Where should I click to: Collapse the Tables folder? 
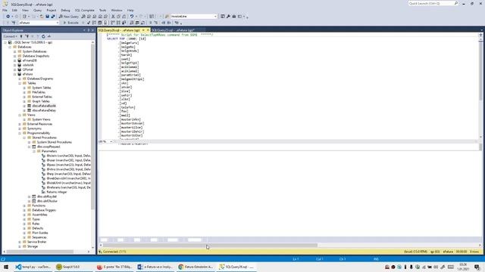coord(20,83)
